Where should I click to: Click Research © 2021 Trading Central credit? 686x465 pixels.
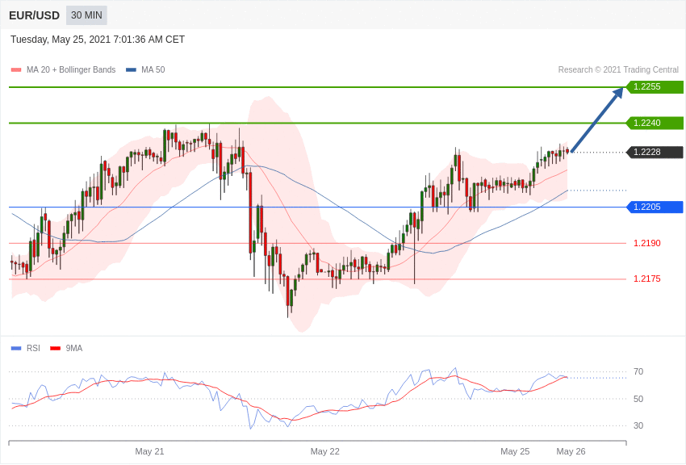618,69
